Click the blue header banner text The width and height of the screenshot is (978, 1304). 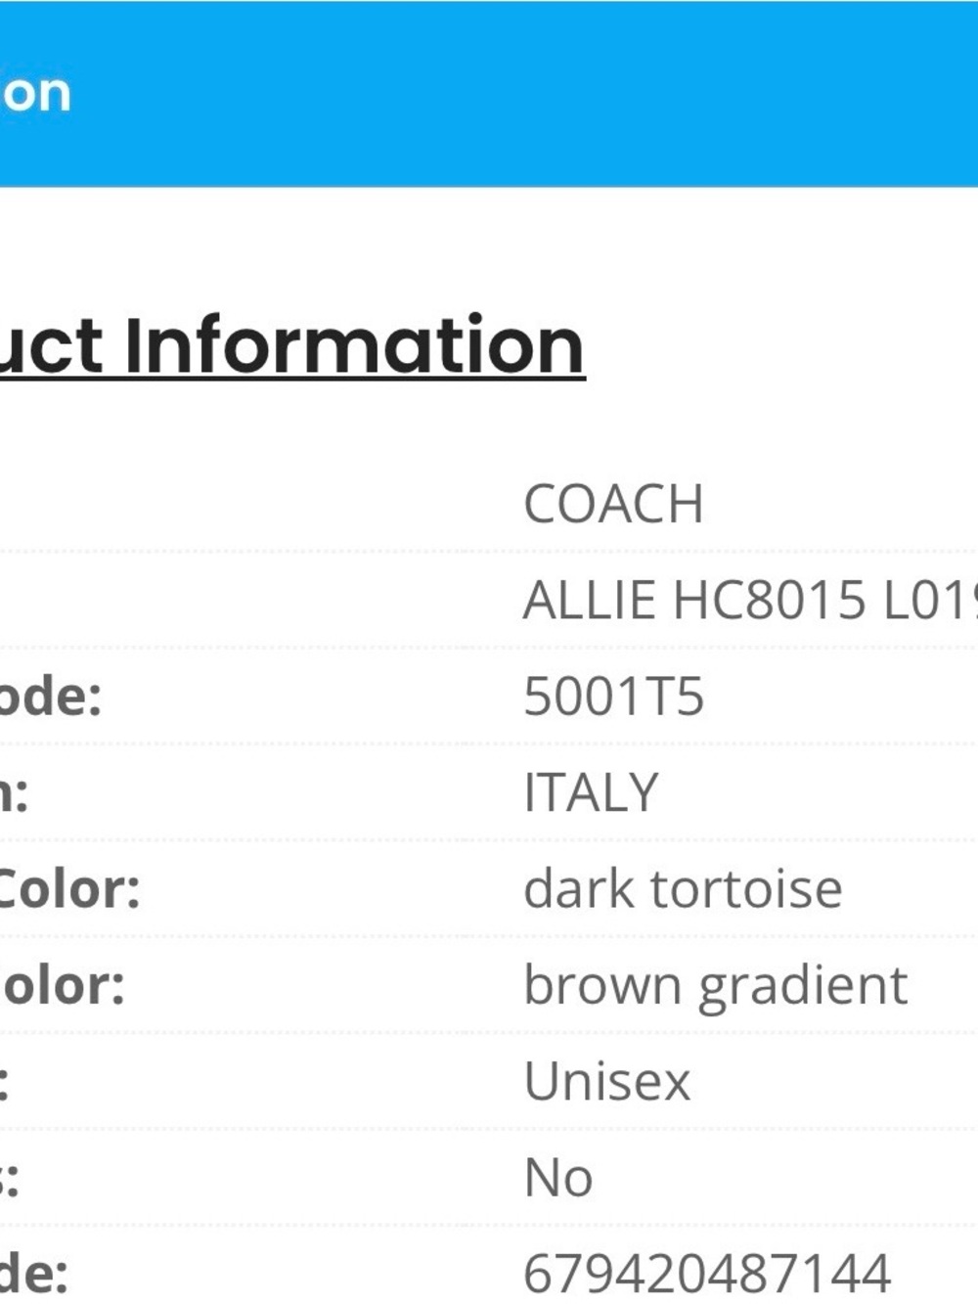[35, 94]
